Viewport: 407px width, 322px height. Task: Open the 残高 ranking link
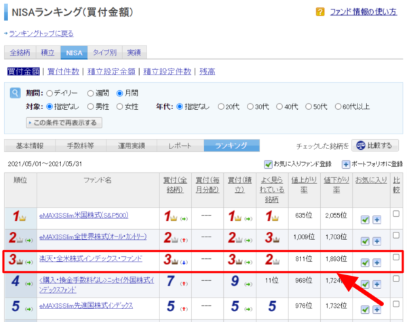click(207, 71)
